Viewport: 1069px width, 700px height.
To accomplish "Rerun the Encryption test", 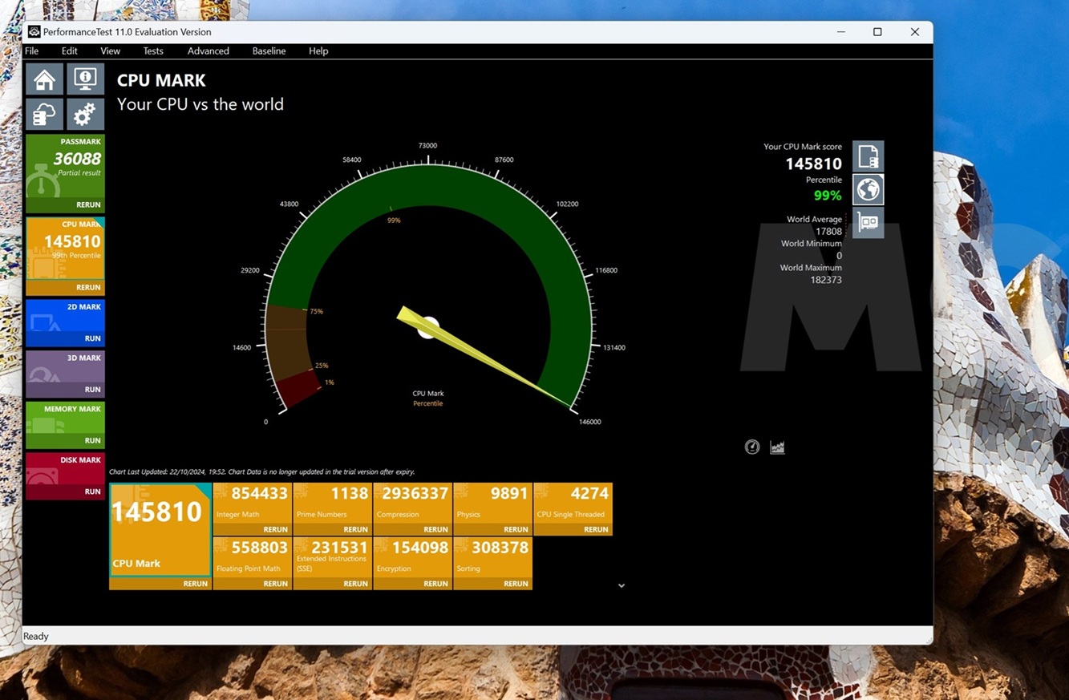I will coord(435,584).
